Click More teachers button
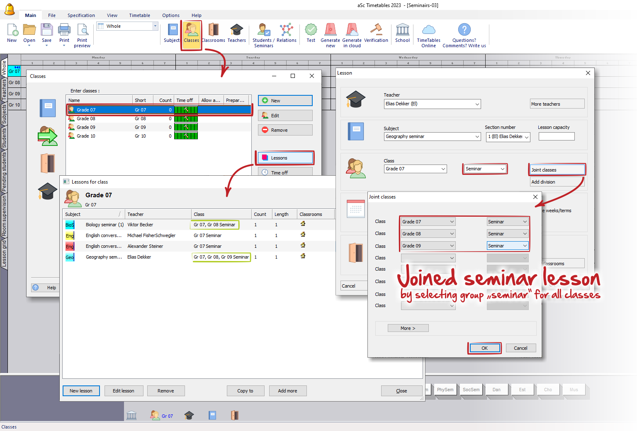Viewport: 637px width, 431px height. (x=557, y=104)
